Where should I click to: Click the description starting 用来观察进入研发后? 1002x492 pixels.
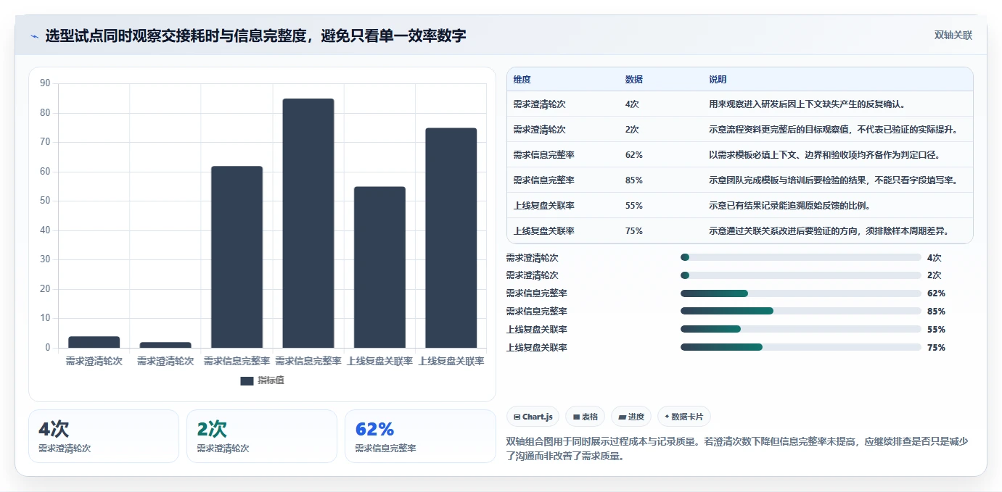click(x=807, y=104)
